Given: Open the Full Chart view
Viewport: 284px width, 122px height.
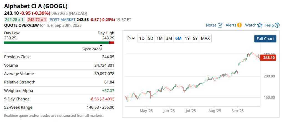Looking at the screenshot, I should (x=265, y=39).
